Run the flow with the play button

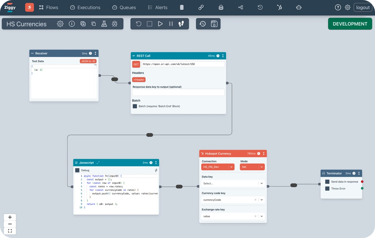tap(160, 24)
